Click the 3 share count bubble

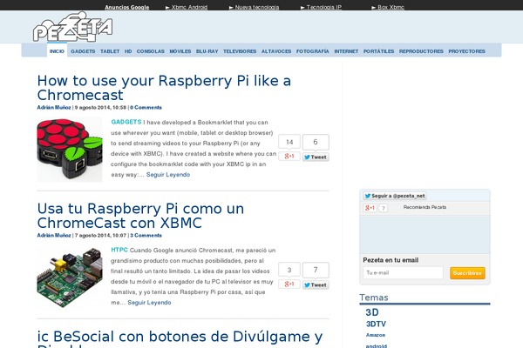tap(289, 270)
